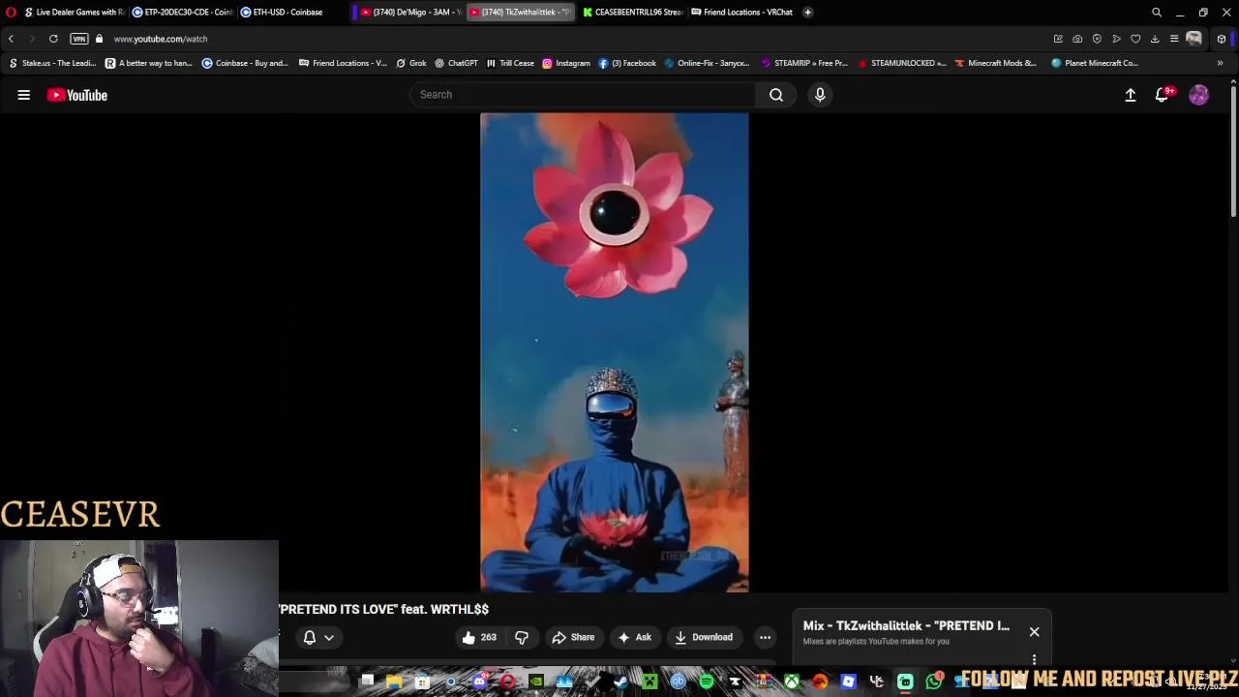This screenshot has height=697, width=1239.
Task: Open File Explorer from the taskbar
Action: (x=394, y=682)
